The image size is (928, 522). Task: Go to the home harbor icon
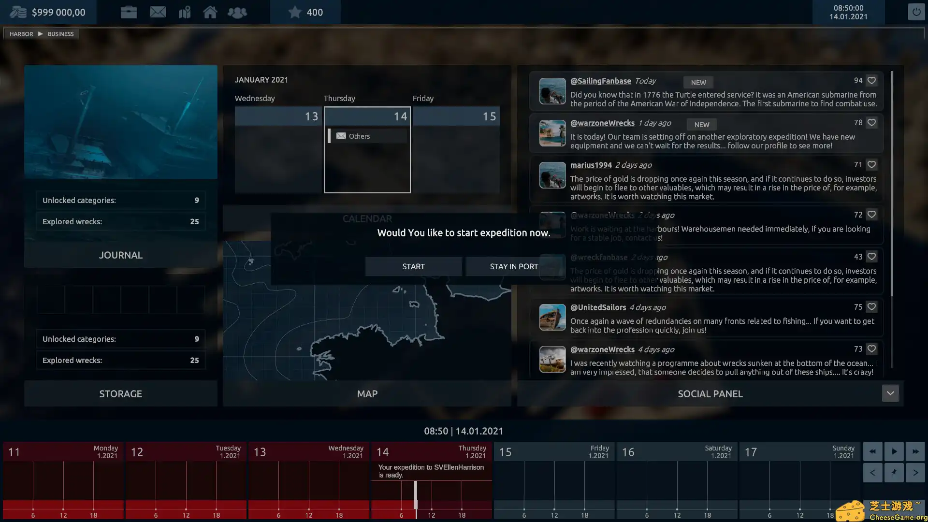[210, 12]
